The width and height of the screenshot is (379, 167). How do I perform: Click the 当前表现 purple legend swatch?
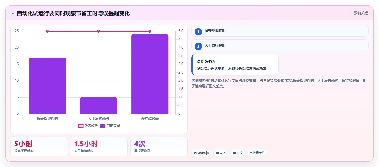pyautogui.click(x=103, y=126)
